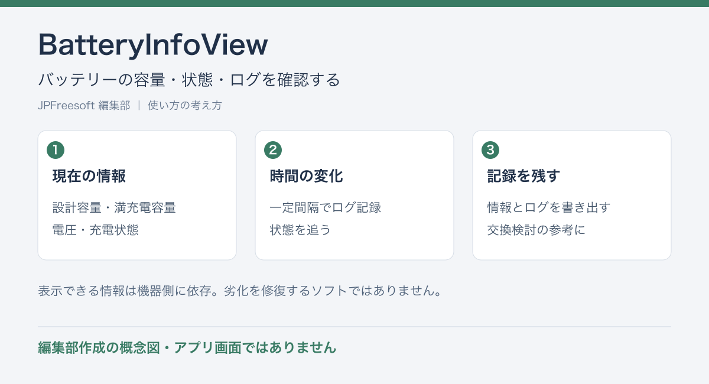Click the 使い方の考え方 label

coord(185,106)
